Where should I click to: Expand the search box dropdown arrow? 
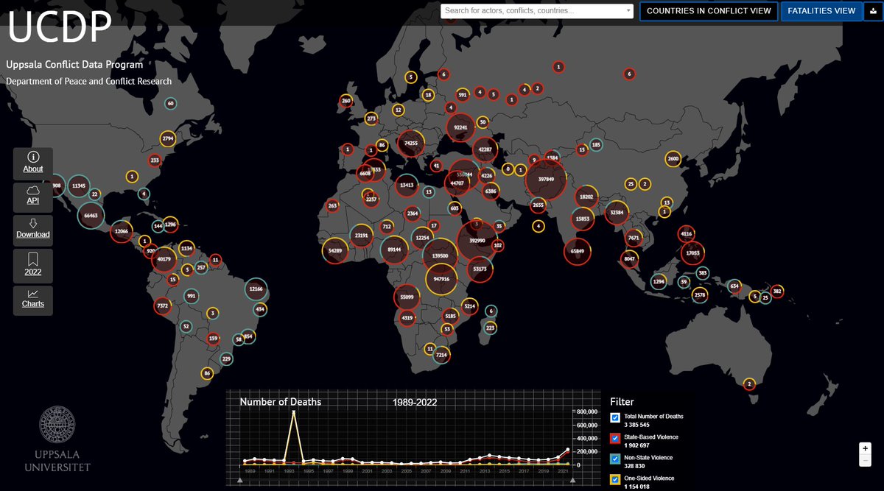(628, 11)
